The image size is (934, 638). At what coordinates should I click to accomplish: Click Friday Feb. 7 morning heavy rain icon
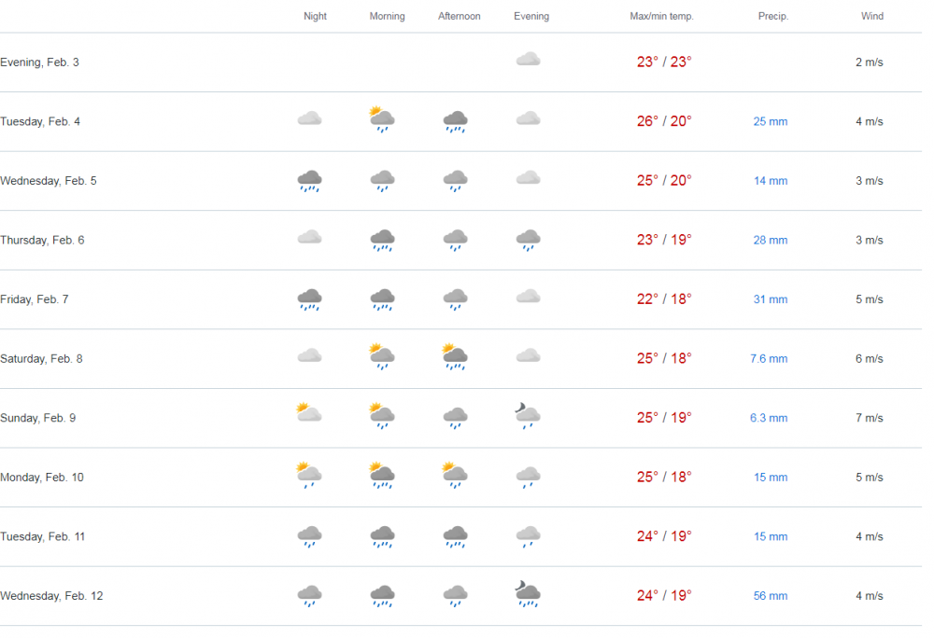[x=382, y=298]
